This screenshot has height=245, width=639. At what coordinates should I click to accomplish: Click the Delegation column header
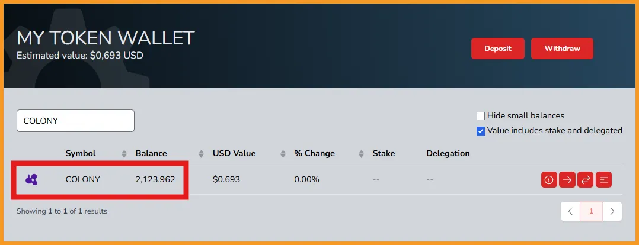click(448, 153)
